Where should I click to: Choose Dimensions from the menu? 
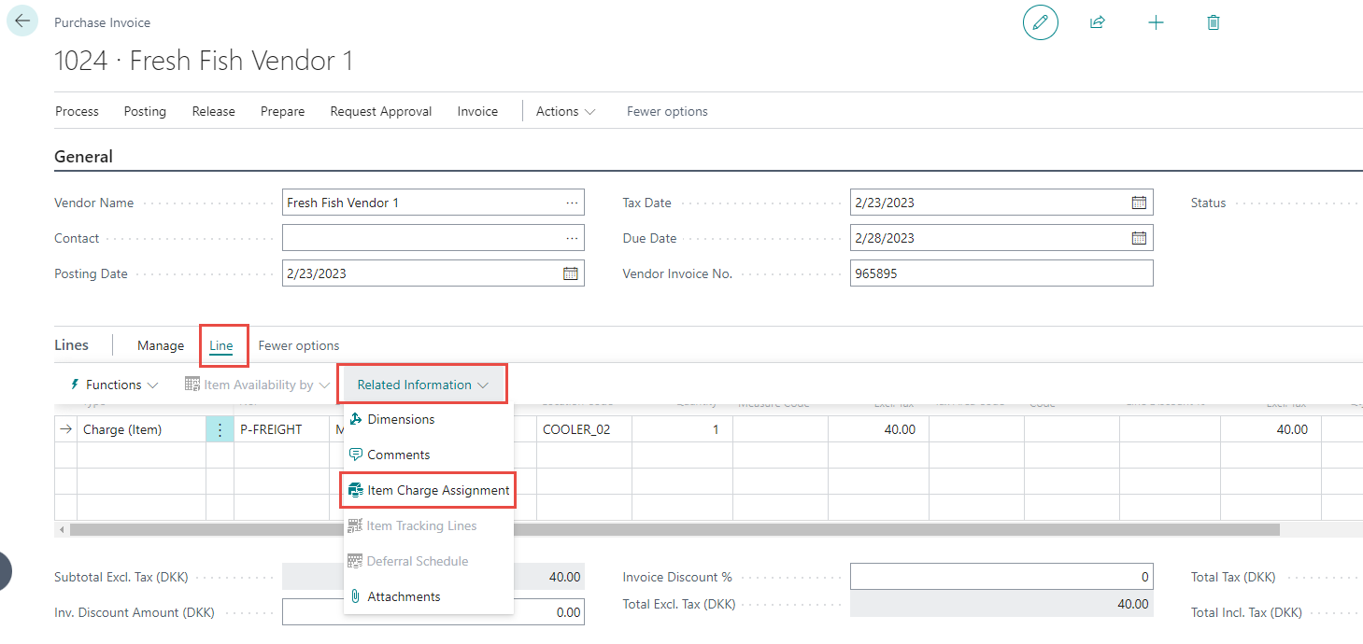click(401, 419)
